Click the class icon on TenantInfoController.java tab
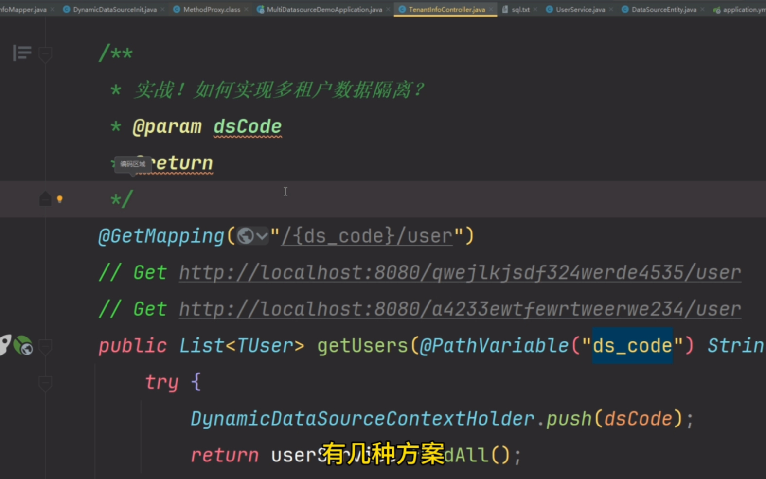766x479 pixels. point(402,9)
